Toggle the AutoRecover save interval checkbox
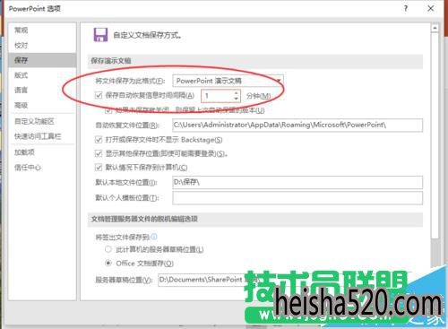The image size is (448, 329). point(99,96)
